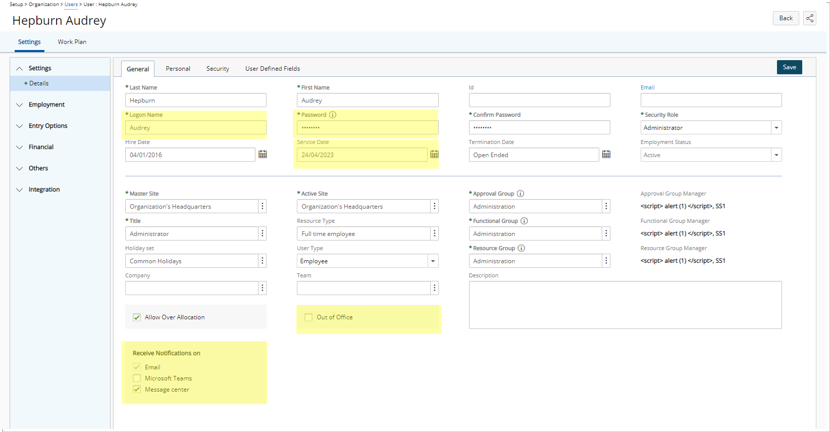Click the Holiday set input field
This screenshot has width=830, height=432.
click(192, 261)
